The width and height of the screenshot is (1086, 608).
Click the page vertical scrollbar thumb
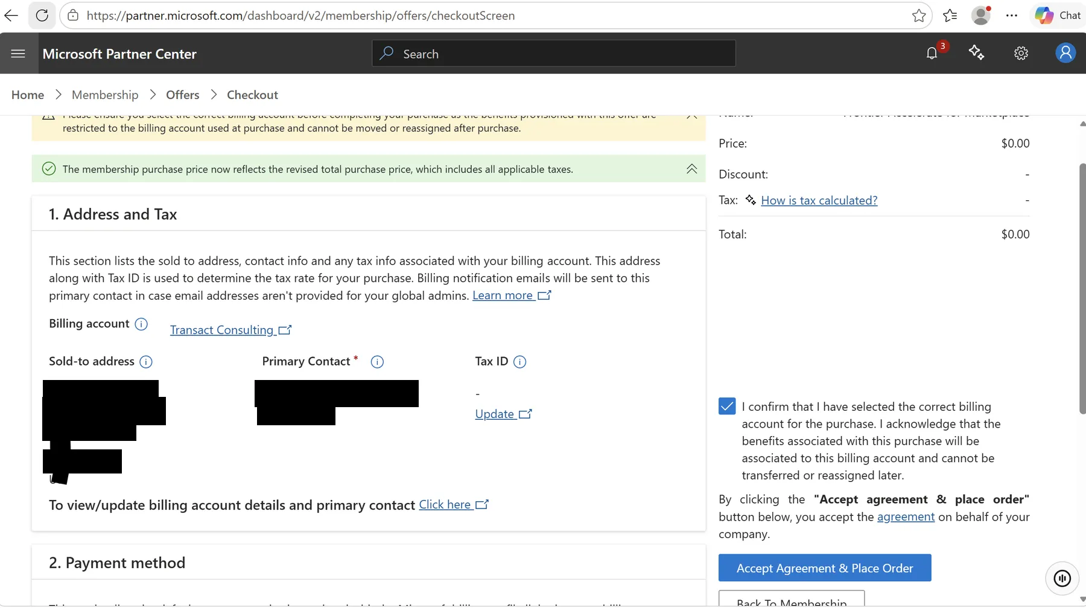tap(1082, 288)
